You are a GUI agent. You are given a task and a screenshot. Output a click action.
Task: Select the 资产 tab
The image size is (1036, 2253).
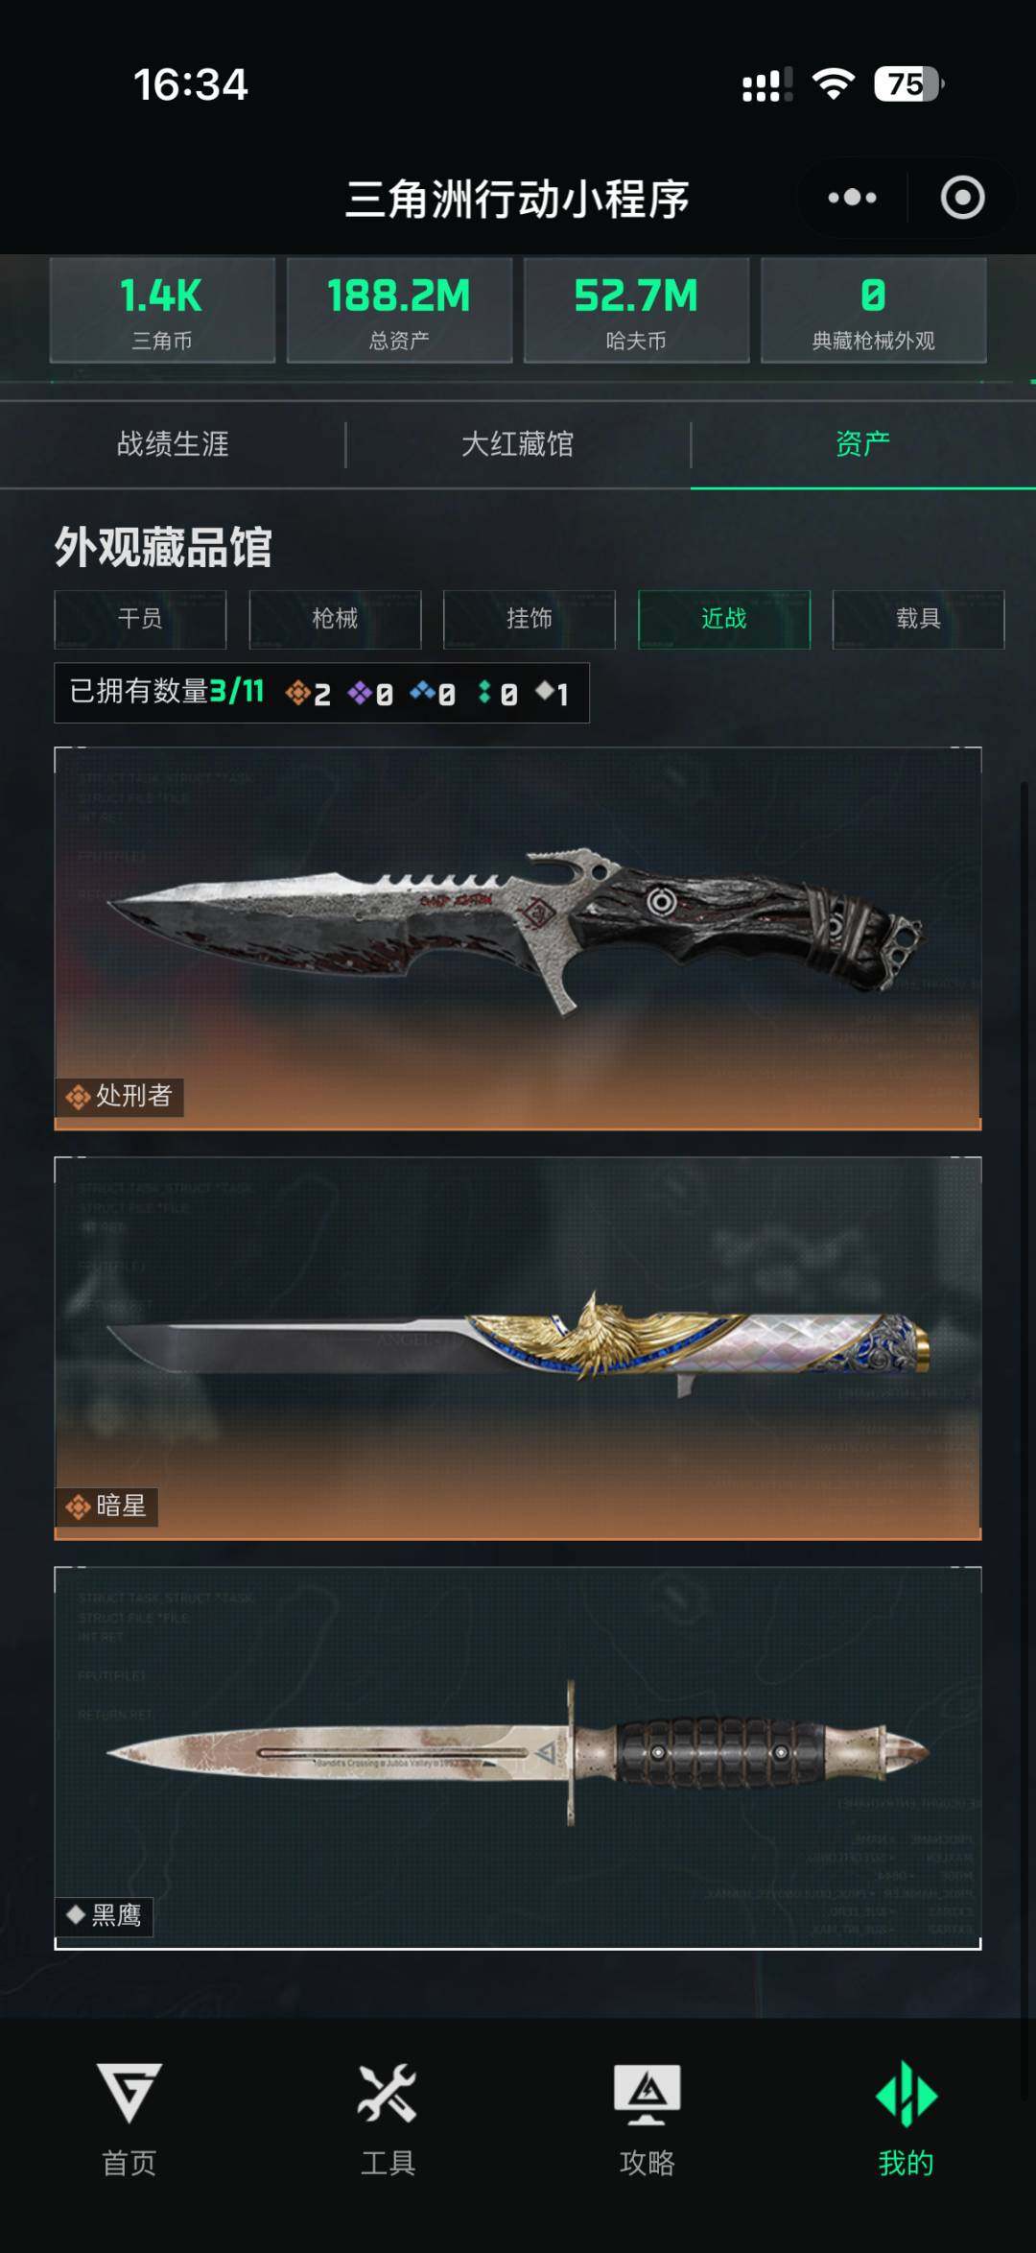[x=863, y=444]
